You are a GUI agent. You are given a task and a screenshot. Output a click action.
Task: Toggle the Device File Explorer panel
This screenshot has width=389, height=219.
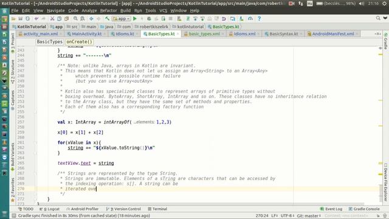386,182
